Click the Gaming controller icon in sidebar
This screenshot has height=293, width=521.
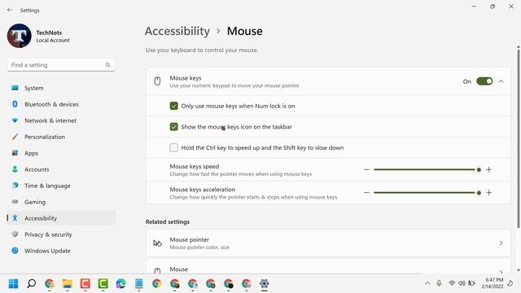15,202
